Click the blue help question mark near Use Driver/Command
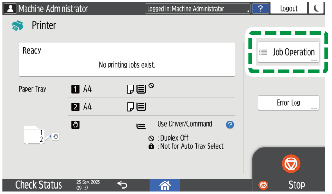 [230, 124]
